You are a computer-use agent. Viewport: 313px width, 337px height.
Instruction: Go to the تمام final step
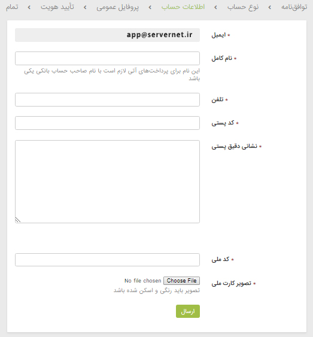(12, 7)
